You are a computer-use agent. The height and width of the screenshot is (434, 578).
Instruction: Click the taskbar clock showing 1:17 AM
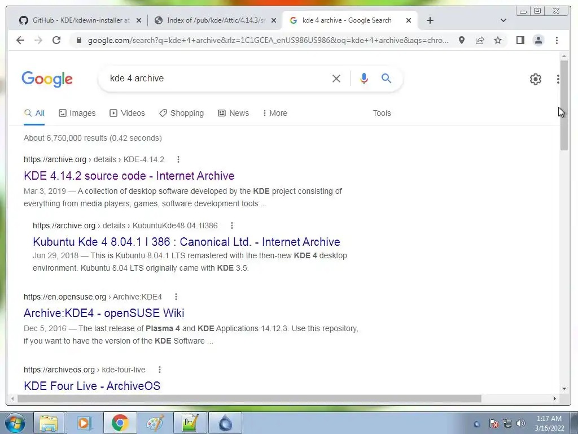point(549,423)
